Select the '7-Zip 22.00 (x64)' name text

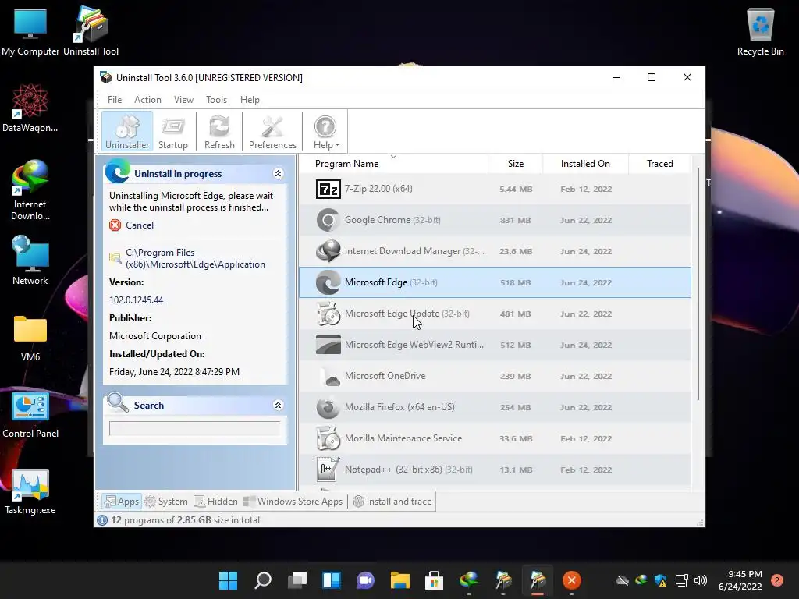coord(378,189)
